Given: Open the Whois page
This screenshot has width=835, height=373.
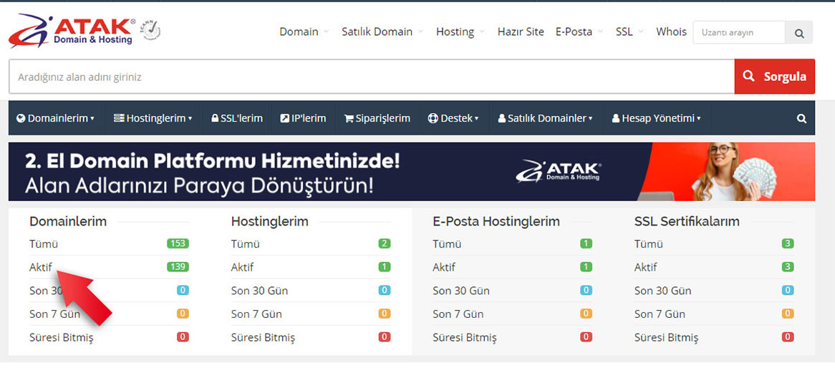Looking at the screenshot, I should coord(671,32).
